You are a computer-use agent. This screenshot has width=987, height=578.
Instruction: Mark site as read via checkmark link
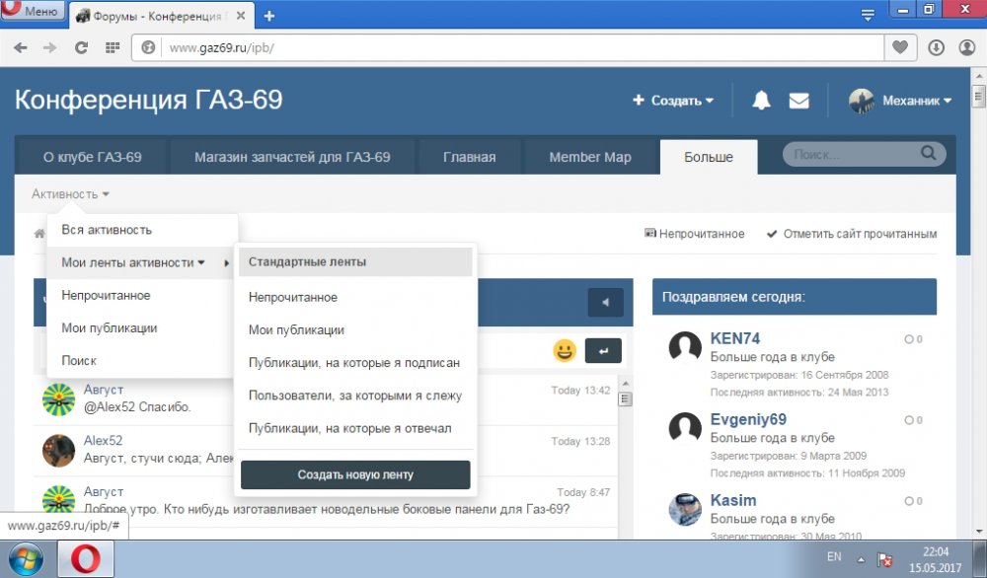click(851, 234)
